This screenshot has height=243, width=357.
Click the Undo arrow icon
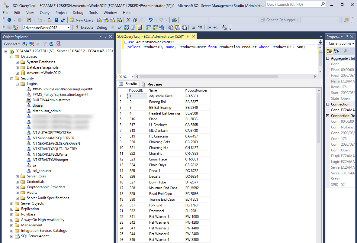tap(151, 20)
